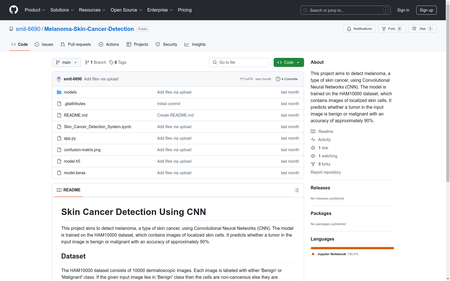Star the repository via the star icon
Image resolution: width=450 pixels, height=281 pixels.
pos(414,28)
